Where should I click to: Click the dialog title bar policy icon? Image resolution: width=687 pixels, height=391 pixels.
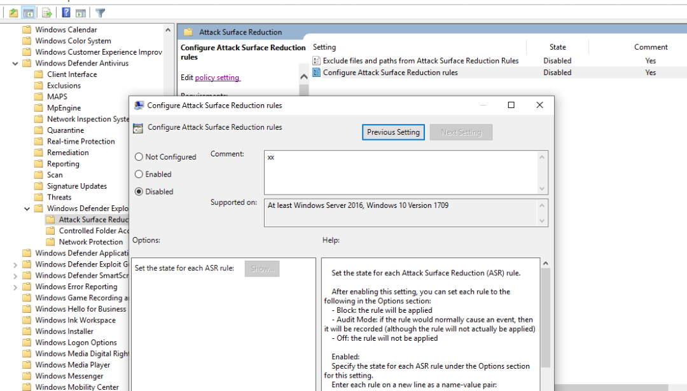click(x=139, y=105)
